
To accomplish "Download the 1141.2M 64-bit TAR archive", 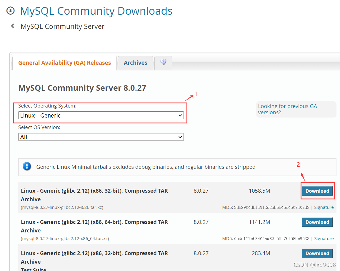I will (x=317, y=222).
